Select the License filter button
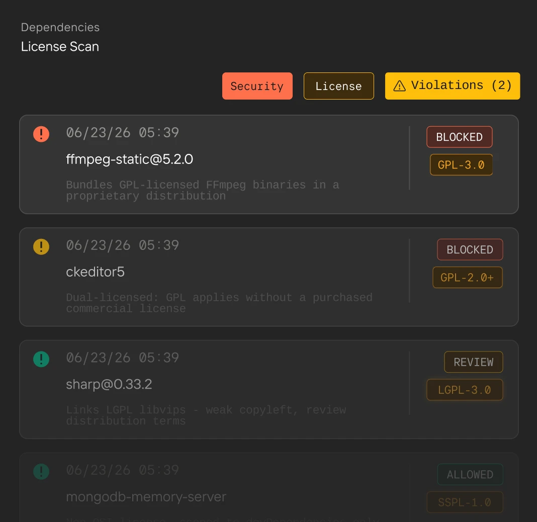Image resolution: width=537 pixels, height=522 pixels. (338, 86)
